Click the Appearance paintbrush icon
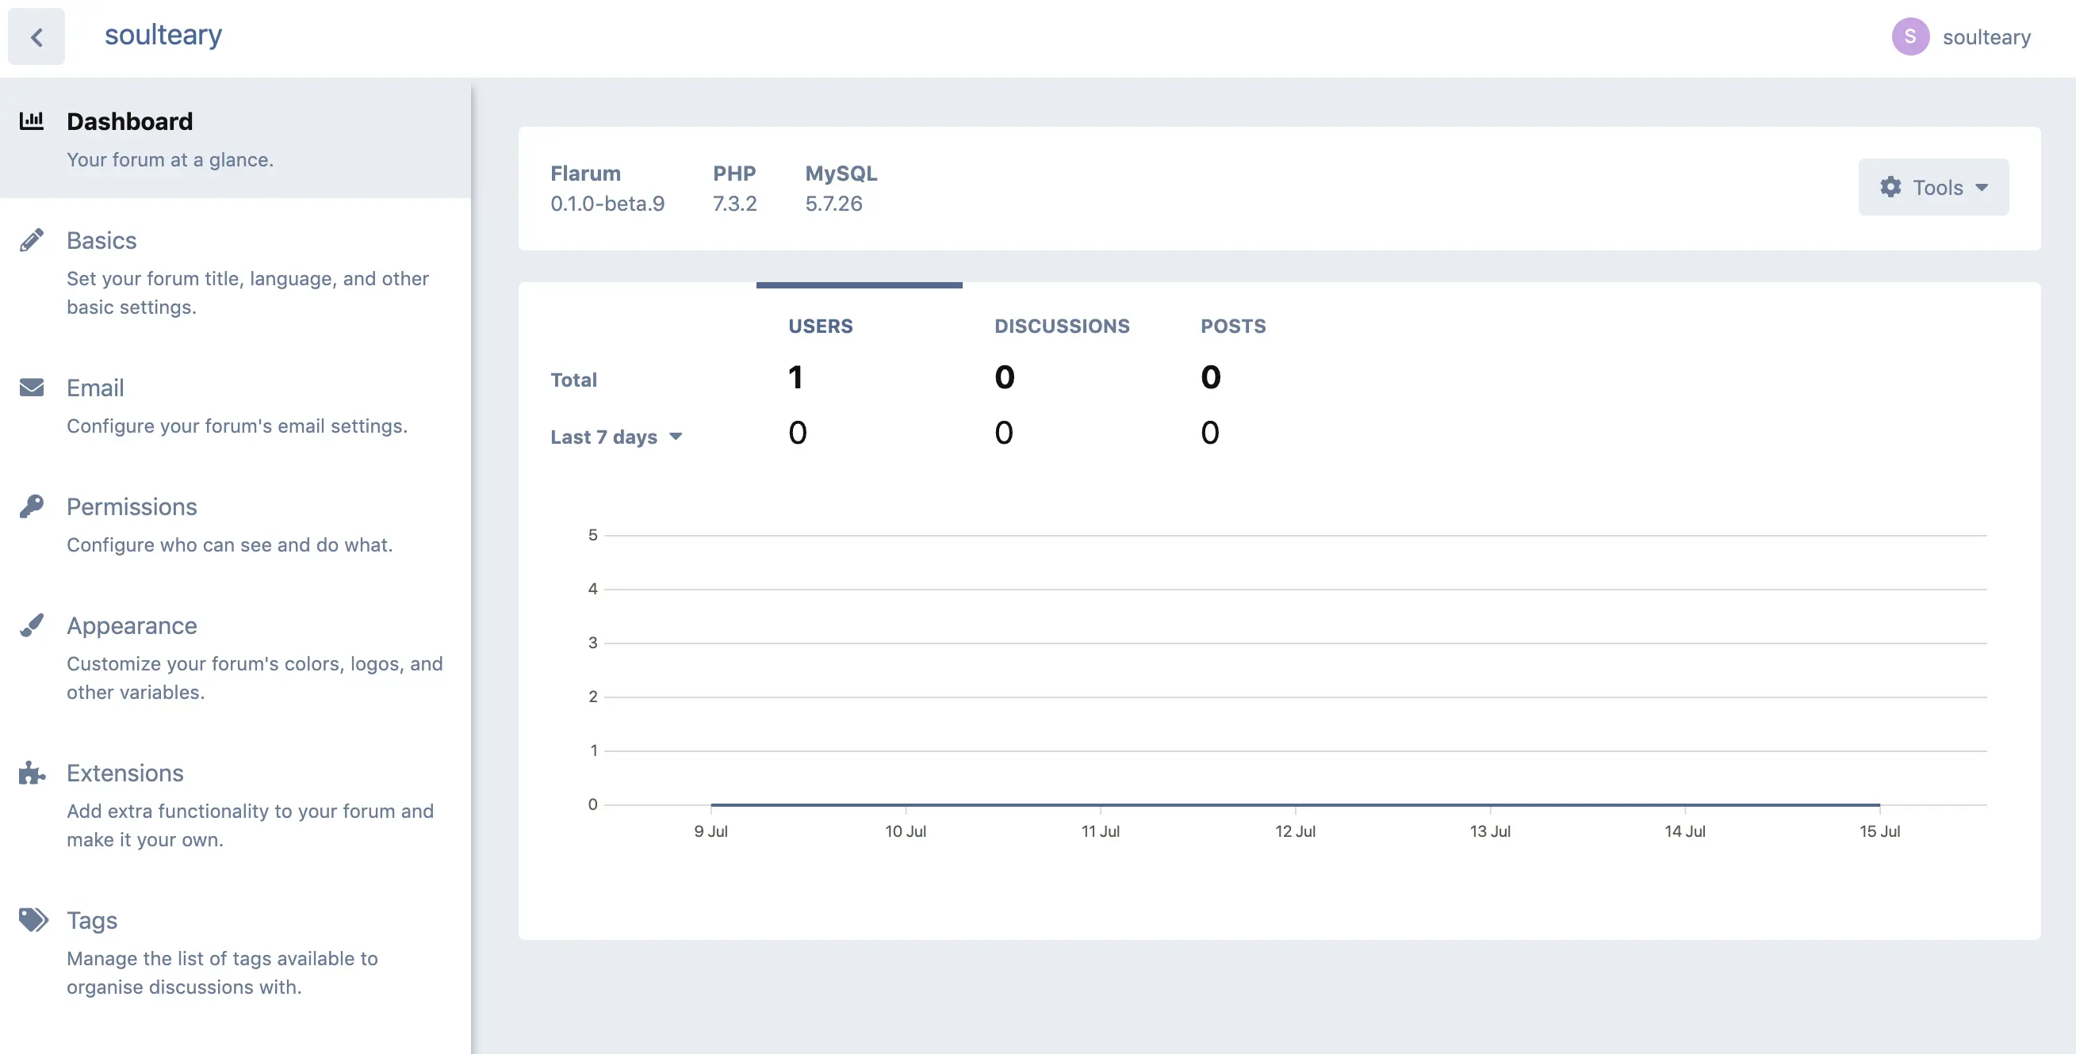 [x=32, y=624]
